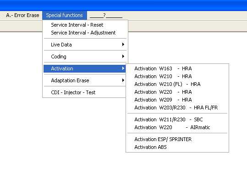Close the Special functions menu
This screenshot has height=193, width=247.
[x=65, y=15]
